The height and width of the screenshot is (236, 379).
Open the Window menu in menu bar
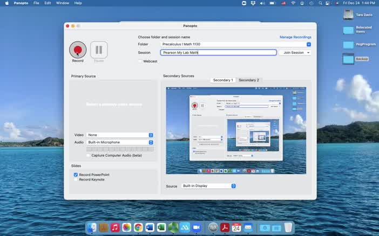coord(63,3)
